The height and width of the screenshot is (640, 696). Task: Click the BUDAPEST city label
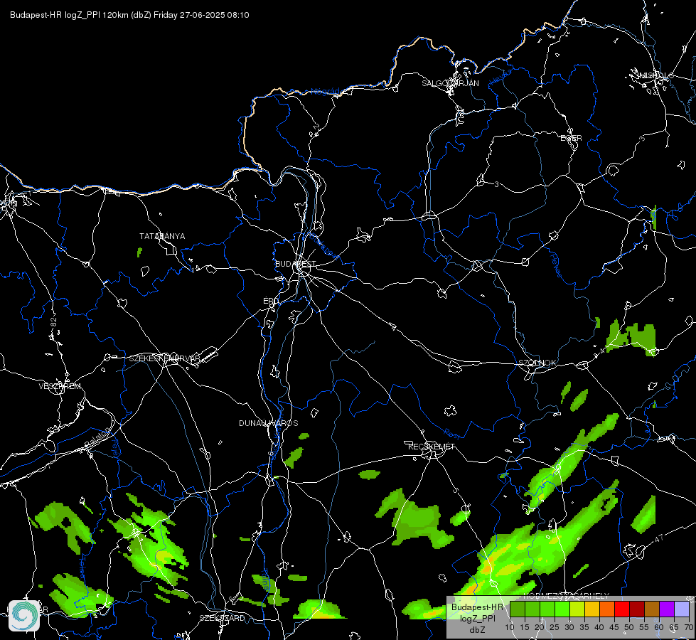tap(296, 264)
